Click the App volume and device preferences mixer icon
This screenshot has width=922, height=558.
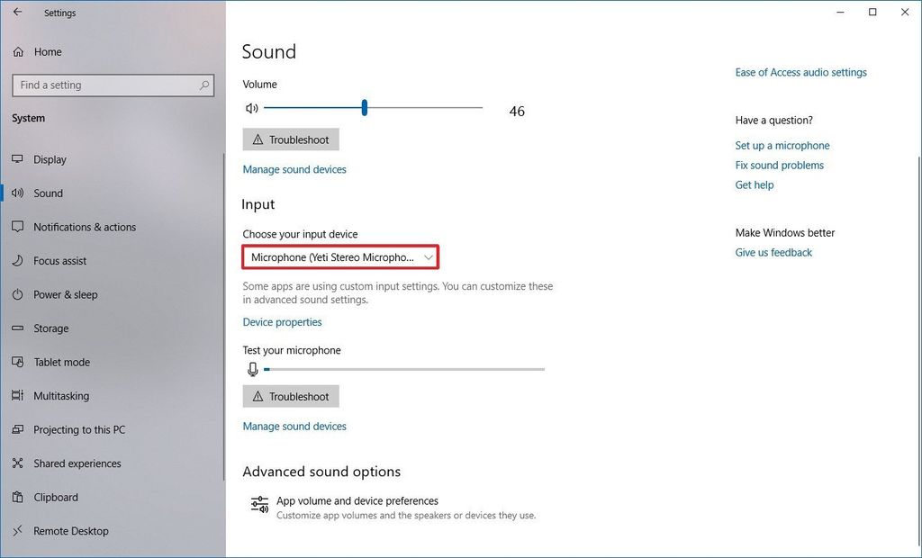[259, 503]
